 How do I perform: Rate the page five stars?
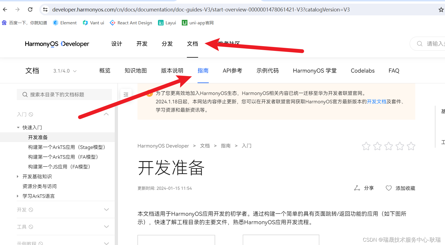point(411,146)
